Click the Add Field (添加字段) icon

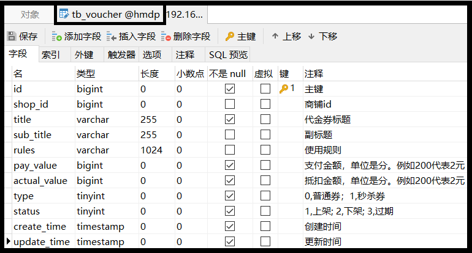coord(56,37)
